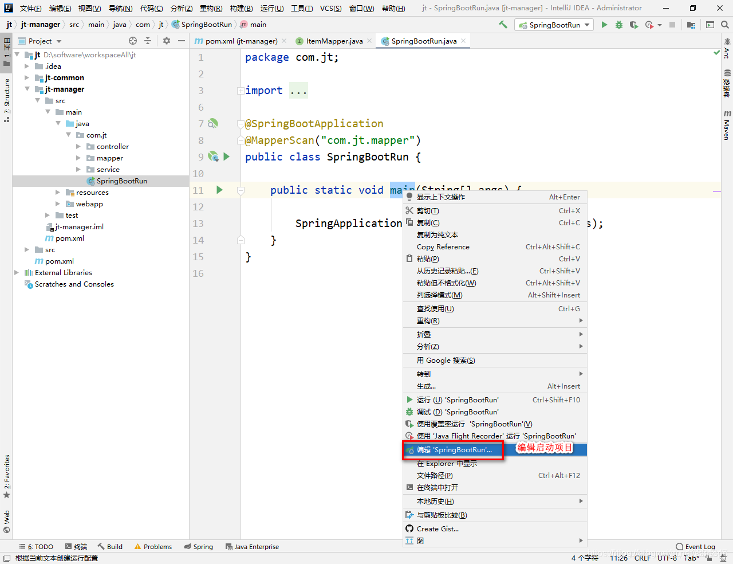This screenshot has height=564, width=733.
Task: Select Copy Reference in context menu
Action: (x=495, y=246)
